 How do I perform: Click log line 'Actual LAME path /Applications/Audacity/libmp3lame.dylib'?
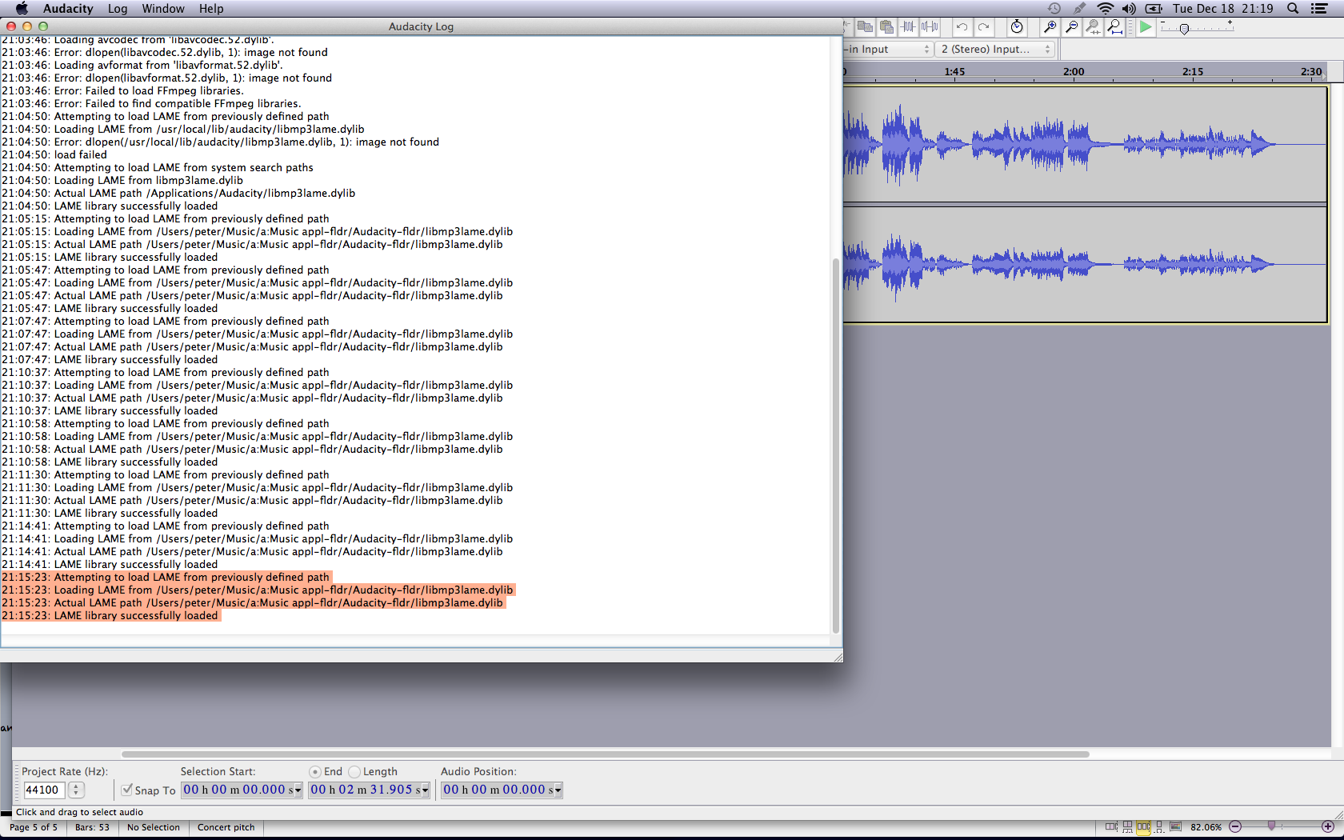178,193
